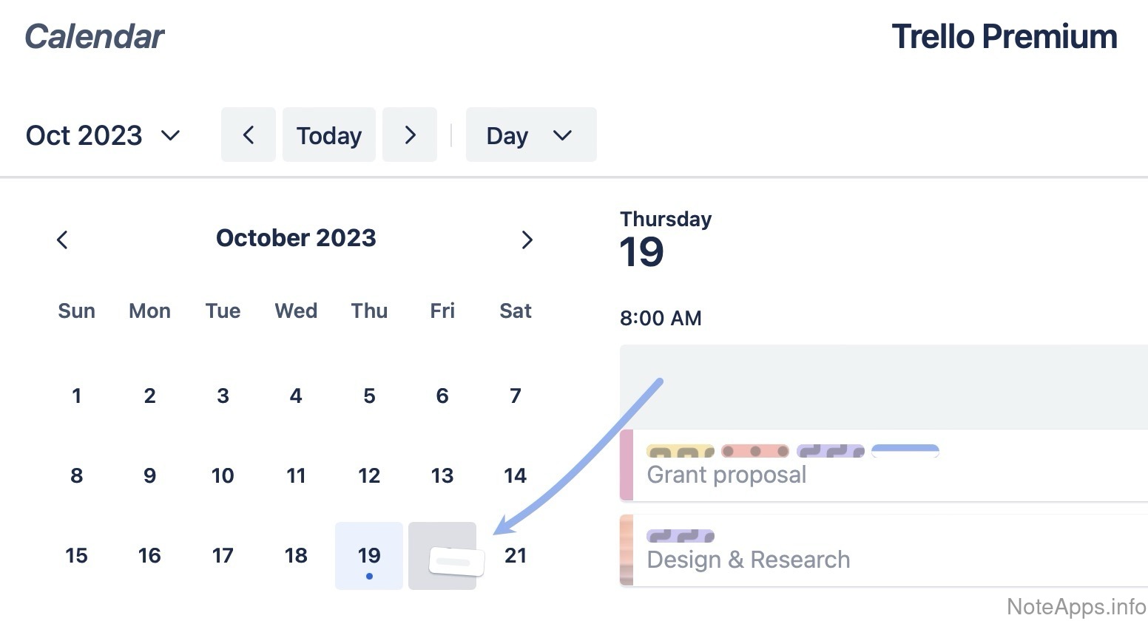This screenshot has height=621, width=1148.
Task: Show next month in mini calendar
Action: click(527, 240)
